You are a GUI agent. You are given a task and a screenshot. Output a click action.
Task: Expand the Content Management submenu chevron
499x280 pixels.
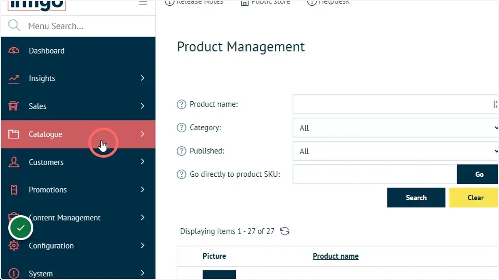143,217
